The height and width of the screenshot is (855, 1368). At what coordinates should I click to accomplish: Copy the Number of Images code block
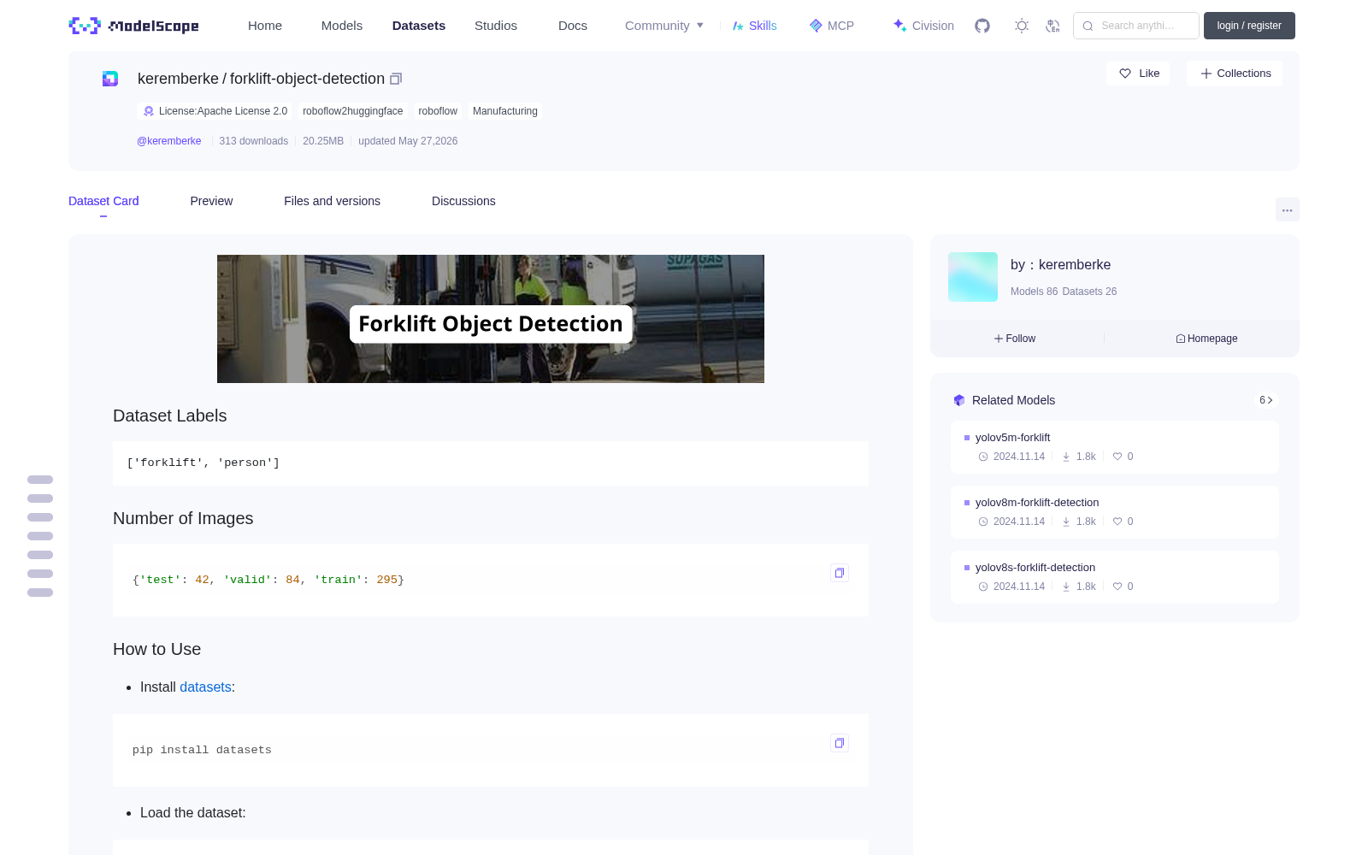840,573
